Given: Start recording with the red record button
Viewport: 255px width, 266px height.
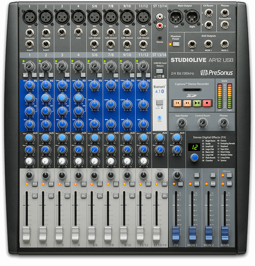Looking at the screenshot, I should 207,103.
